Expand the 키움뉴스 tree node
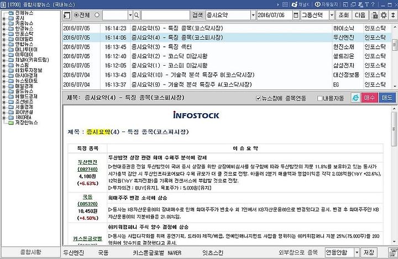This screenshot has width=398, height=259. pyautogui.click(x=4, y=24)
